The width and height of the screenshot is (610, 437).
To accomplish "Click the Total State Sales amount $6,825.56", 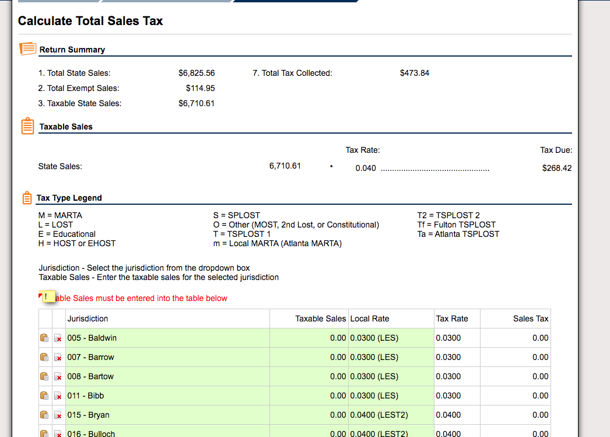I will click(197, 73).
